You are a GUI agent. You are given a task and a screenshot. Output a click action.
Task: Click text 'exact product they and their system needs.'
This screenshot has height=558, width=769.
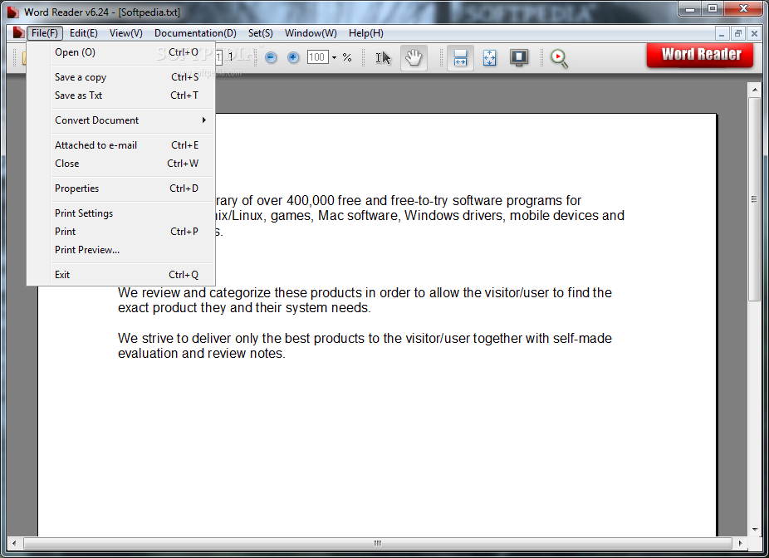pyautogui.click(x=244, y=308)
